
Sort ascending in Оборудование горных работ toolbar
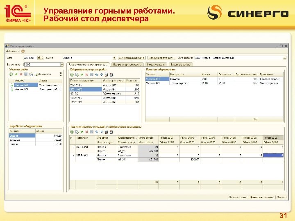(107, 74)
